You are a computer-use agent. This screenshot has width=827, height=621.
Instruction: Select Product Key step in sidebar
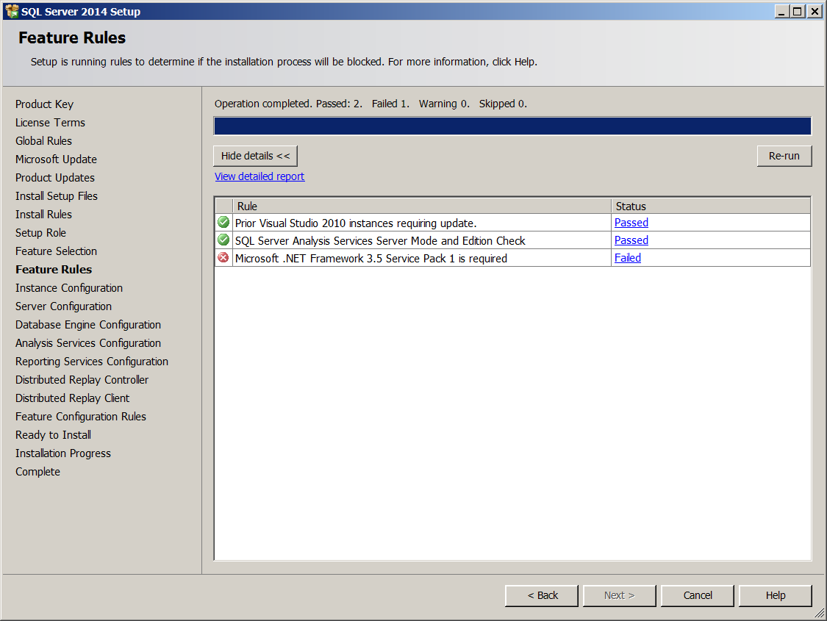(44, 104)
